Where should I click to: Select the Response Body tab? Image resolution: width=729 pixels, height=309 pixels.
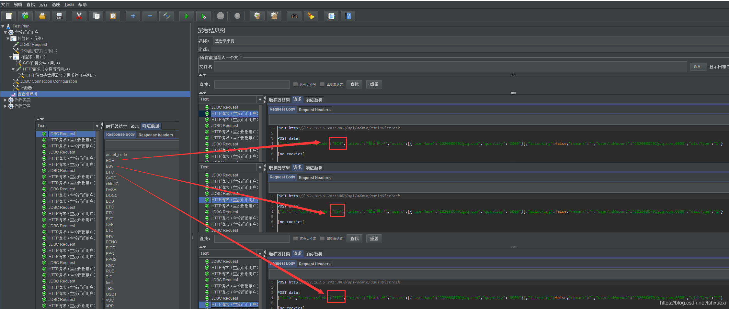120,134
